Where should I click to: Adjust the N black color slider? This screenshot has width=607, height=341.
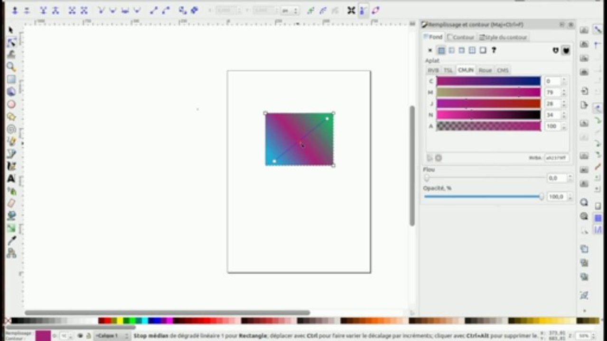488,115
